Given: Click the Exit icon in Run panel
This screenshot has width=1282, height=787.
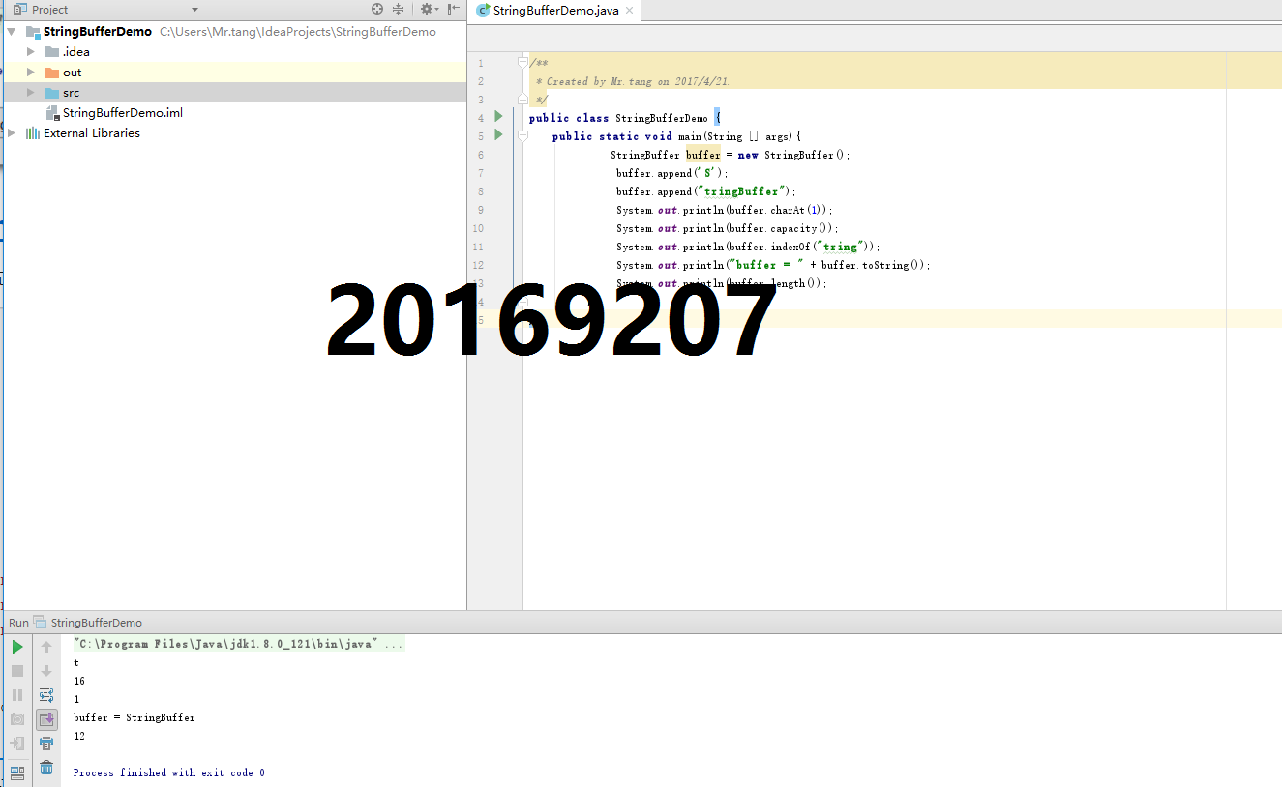Looking at the screenshot, I should pos(17,743).
